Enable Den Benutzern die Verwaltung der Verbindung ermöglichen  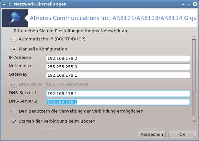point(14,112)
